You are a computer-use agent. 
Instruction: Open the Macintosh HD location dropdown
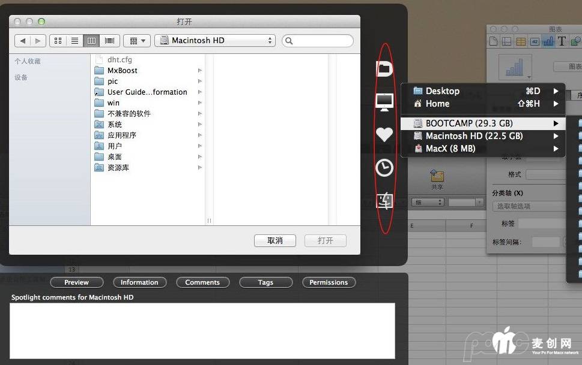[x=214, y=41]
